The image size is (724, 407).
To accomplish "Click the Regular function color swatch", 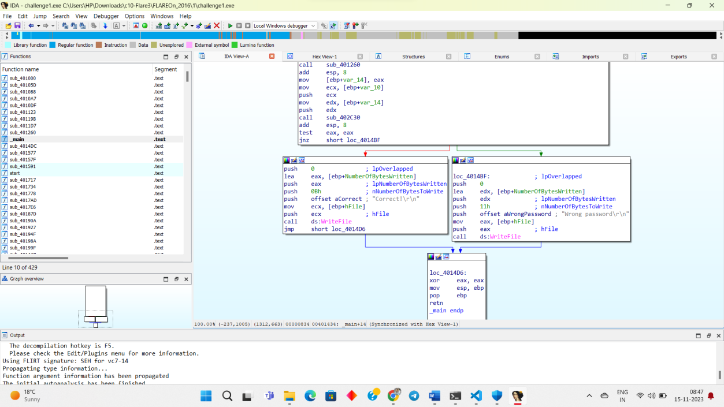I will coord(53,45).
